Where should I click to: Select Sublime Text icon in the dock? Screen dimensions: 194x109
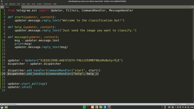pos(109,107)
